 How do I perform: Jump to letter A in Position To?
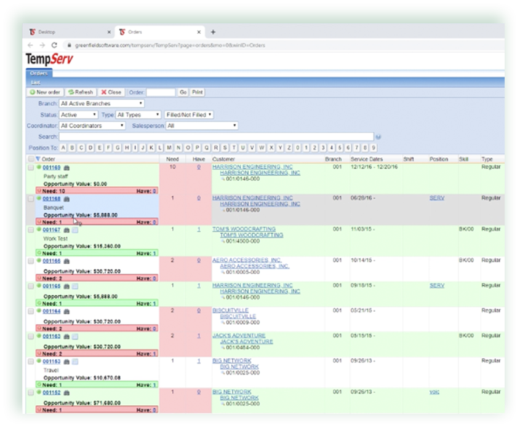click(63, 148)
